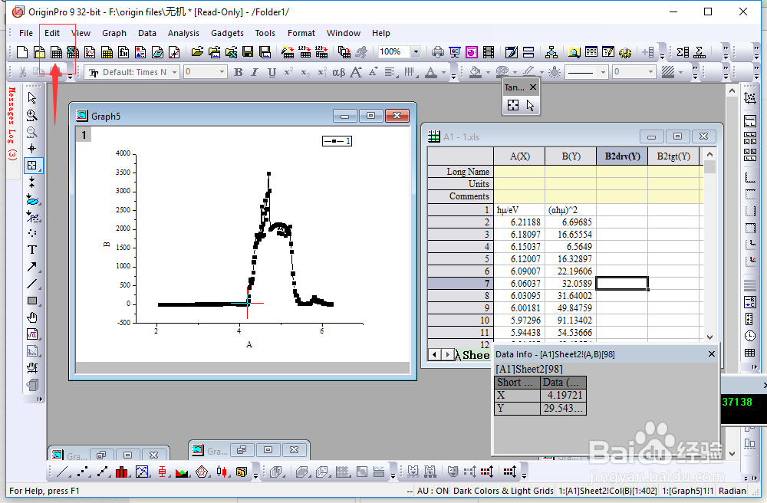Image resolution: width=767 pixels, height=503 pixels.
Task: Click the New Graph icon in toolbar
Action: coord(90,52)
